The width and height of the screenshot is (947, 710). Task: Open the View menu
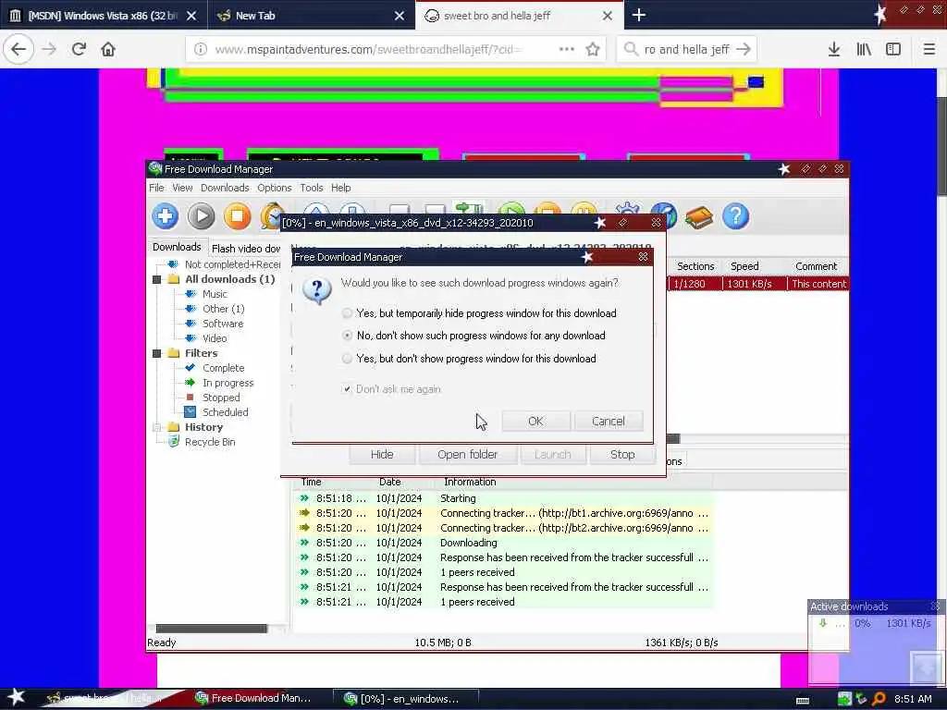tap(182, 188)
